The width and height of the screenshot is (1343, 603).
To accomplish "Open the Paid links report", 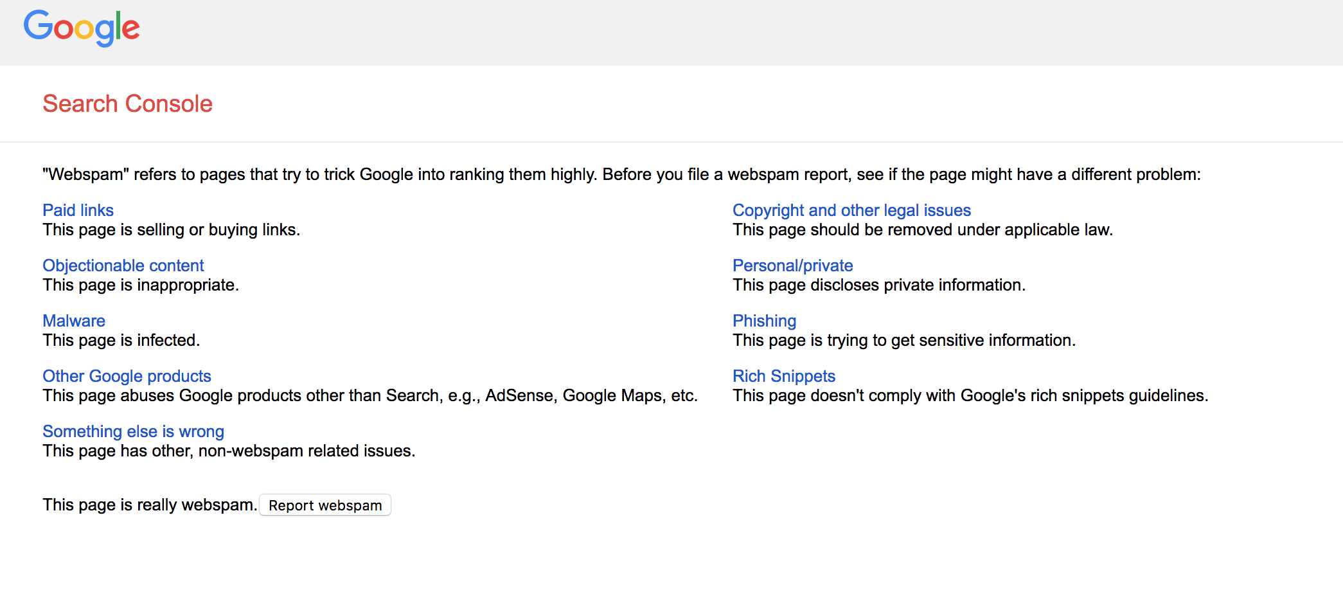I will pyautogui.click(x=78, y=210).
